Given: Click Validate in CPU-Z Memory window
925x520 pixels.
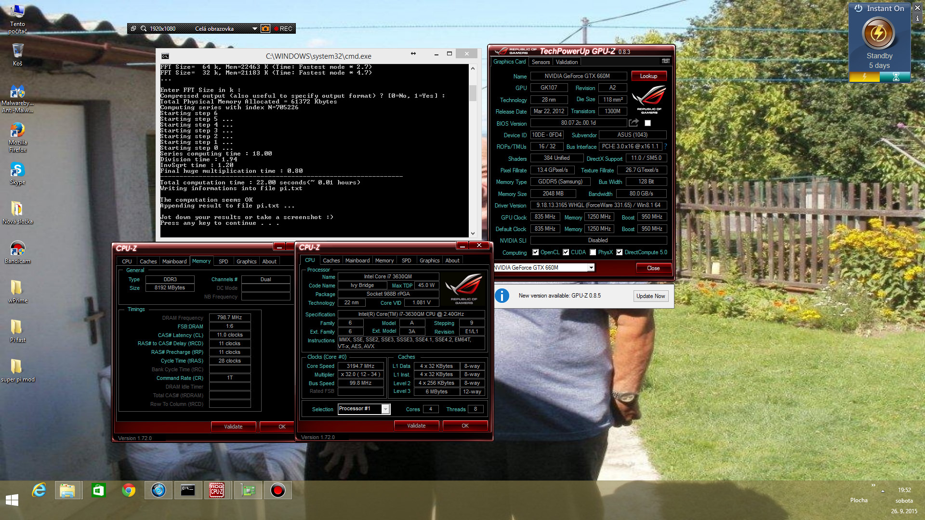Looking at the screenshot, I should click(x=233, y=427).
